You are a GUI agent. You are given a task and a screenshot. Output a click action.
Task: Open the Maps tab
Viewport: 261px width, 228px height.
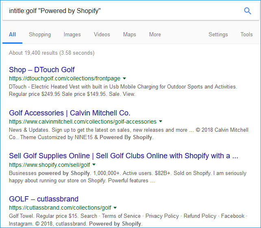(130, 35)
